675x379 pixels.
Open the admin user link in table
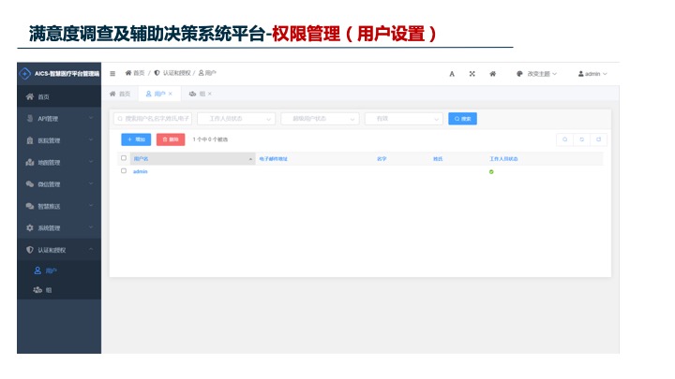[x=140, y=171]
